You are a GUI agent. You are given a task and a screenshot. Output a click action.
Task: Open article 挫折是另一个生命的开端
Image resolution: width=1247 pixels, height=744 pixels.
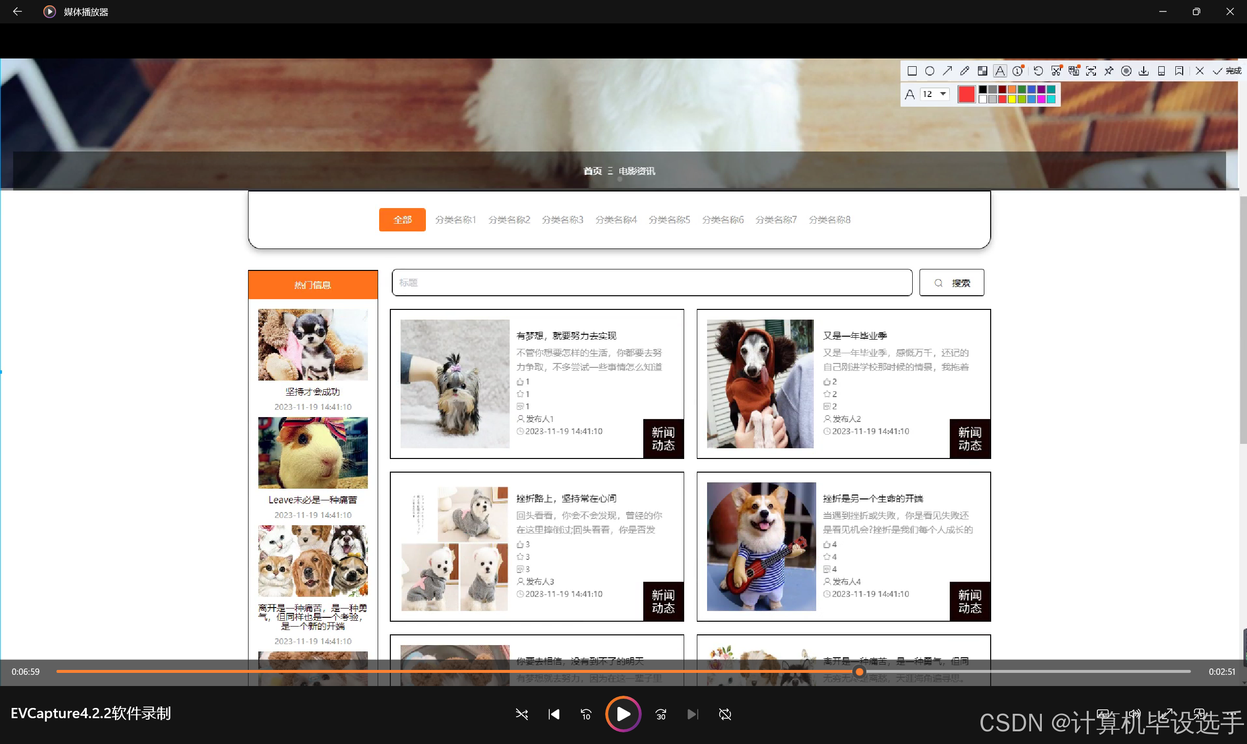click(x=873, y=498)
